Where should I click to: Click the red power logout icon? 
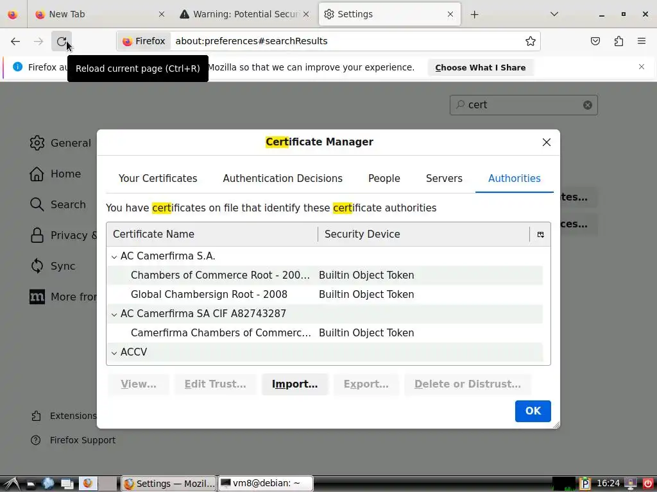coord(647,484)
